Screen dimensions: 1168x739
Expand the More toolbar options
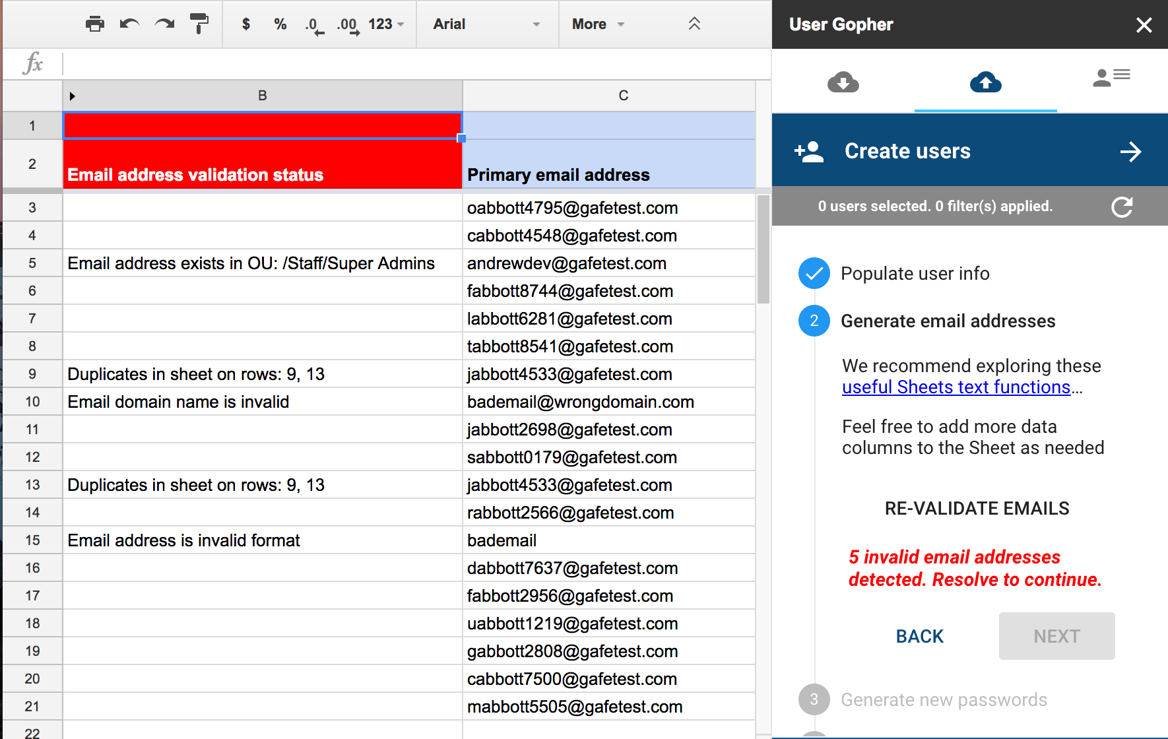point(598,24)
